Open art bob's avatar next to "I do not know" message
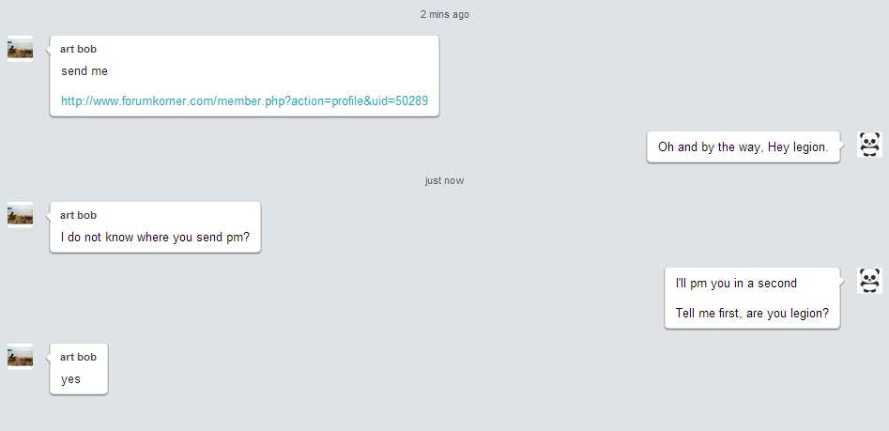 [x=20, y=215]
